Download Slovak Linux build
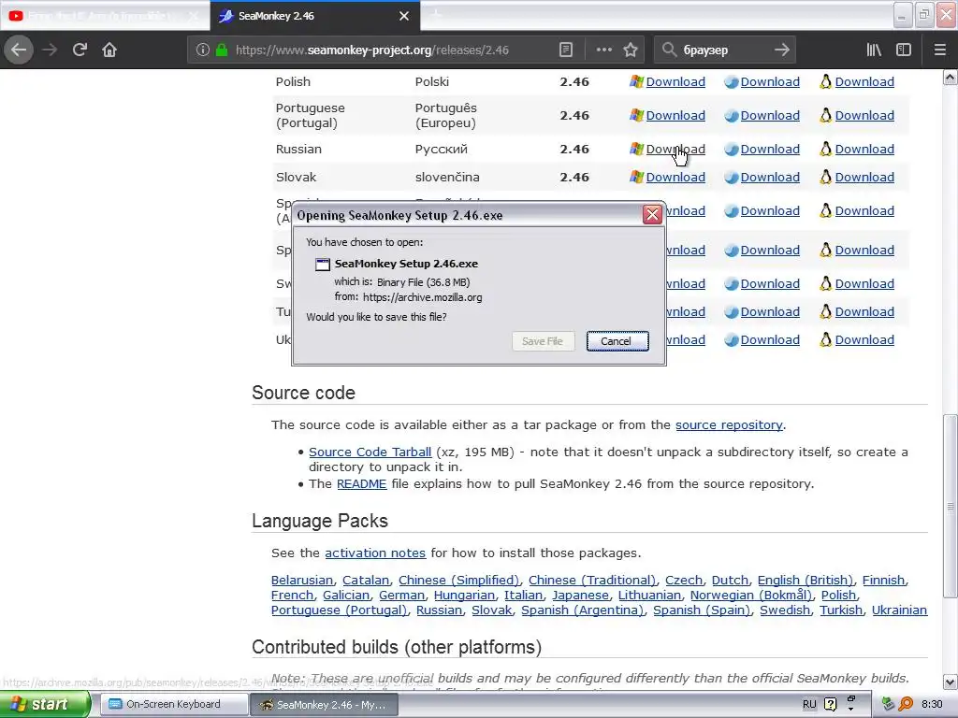This screenshot has height=718, width=958. pos(864,177)
